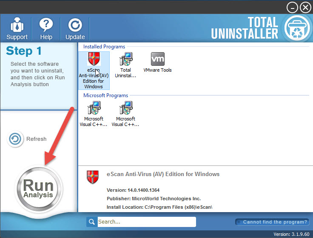
Task: Click the Install Location path text
Action: [x=159, y=207]
